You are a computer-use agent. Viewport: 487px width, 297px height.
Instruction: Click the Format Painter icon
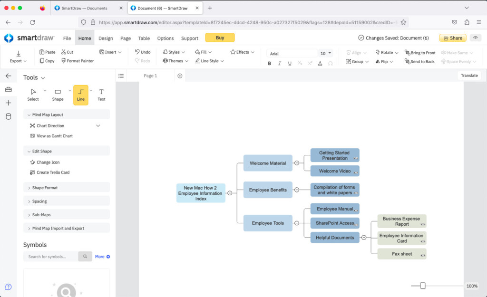tap(63, 61)
